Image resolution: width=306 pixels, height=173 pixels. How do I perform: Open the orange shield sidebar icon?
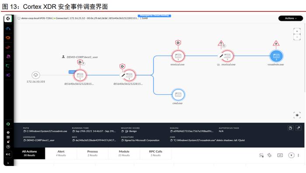coord(8,38)
